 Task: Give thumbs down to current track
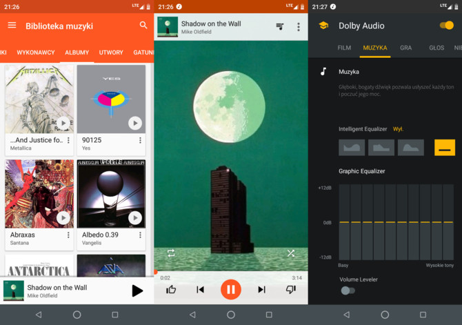291,290
